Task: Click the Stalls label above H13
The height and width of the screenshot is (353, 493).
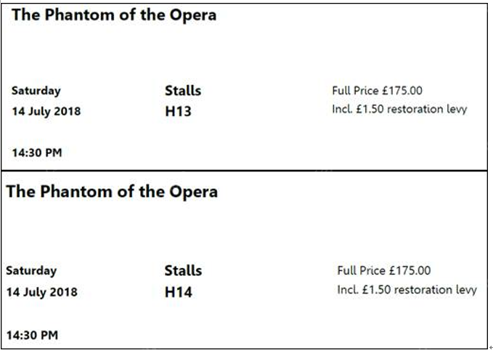Action: [x=183, y=91]
